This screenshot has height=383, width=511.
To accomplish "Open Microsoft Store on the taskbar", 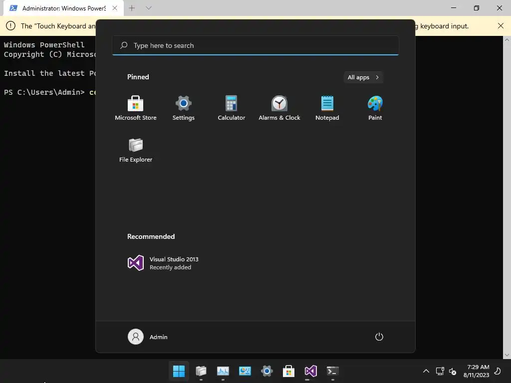I will click(288, 371).
